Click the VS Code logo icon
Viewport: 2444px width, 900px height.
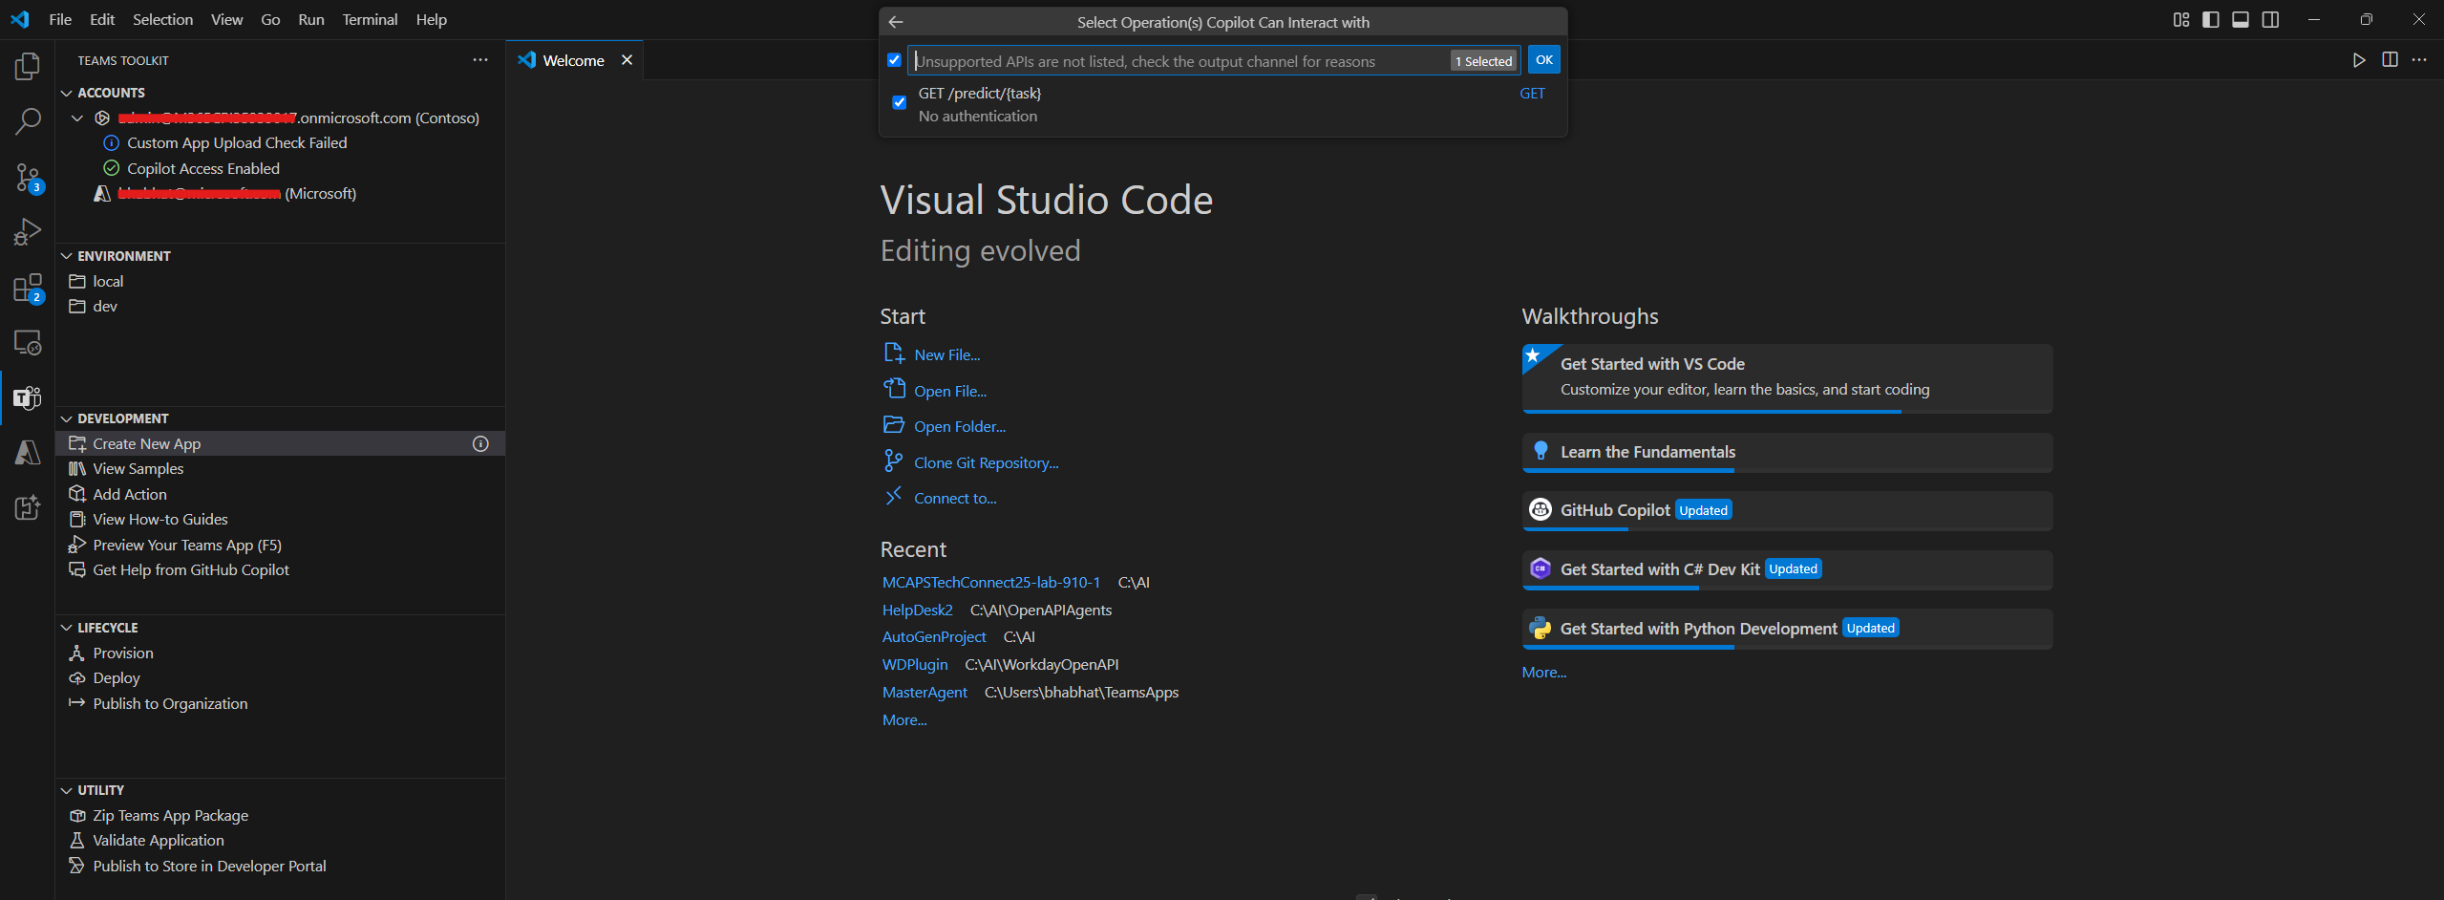click(x=20, y=19)
